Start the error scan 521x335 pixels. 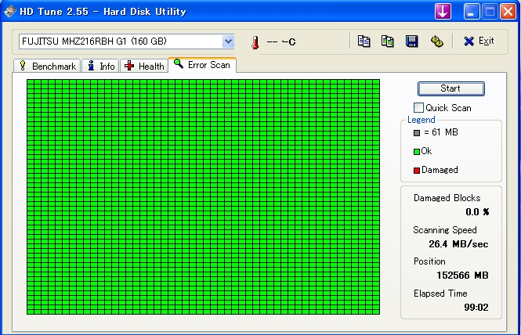(x=451, y=88)
